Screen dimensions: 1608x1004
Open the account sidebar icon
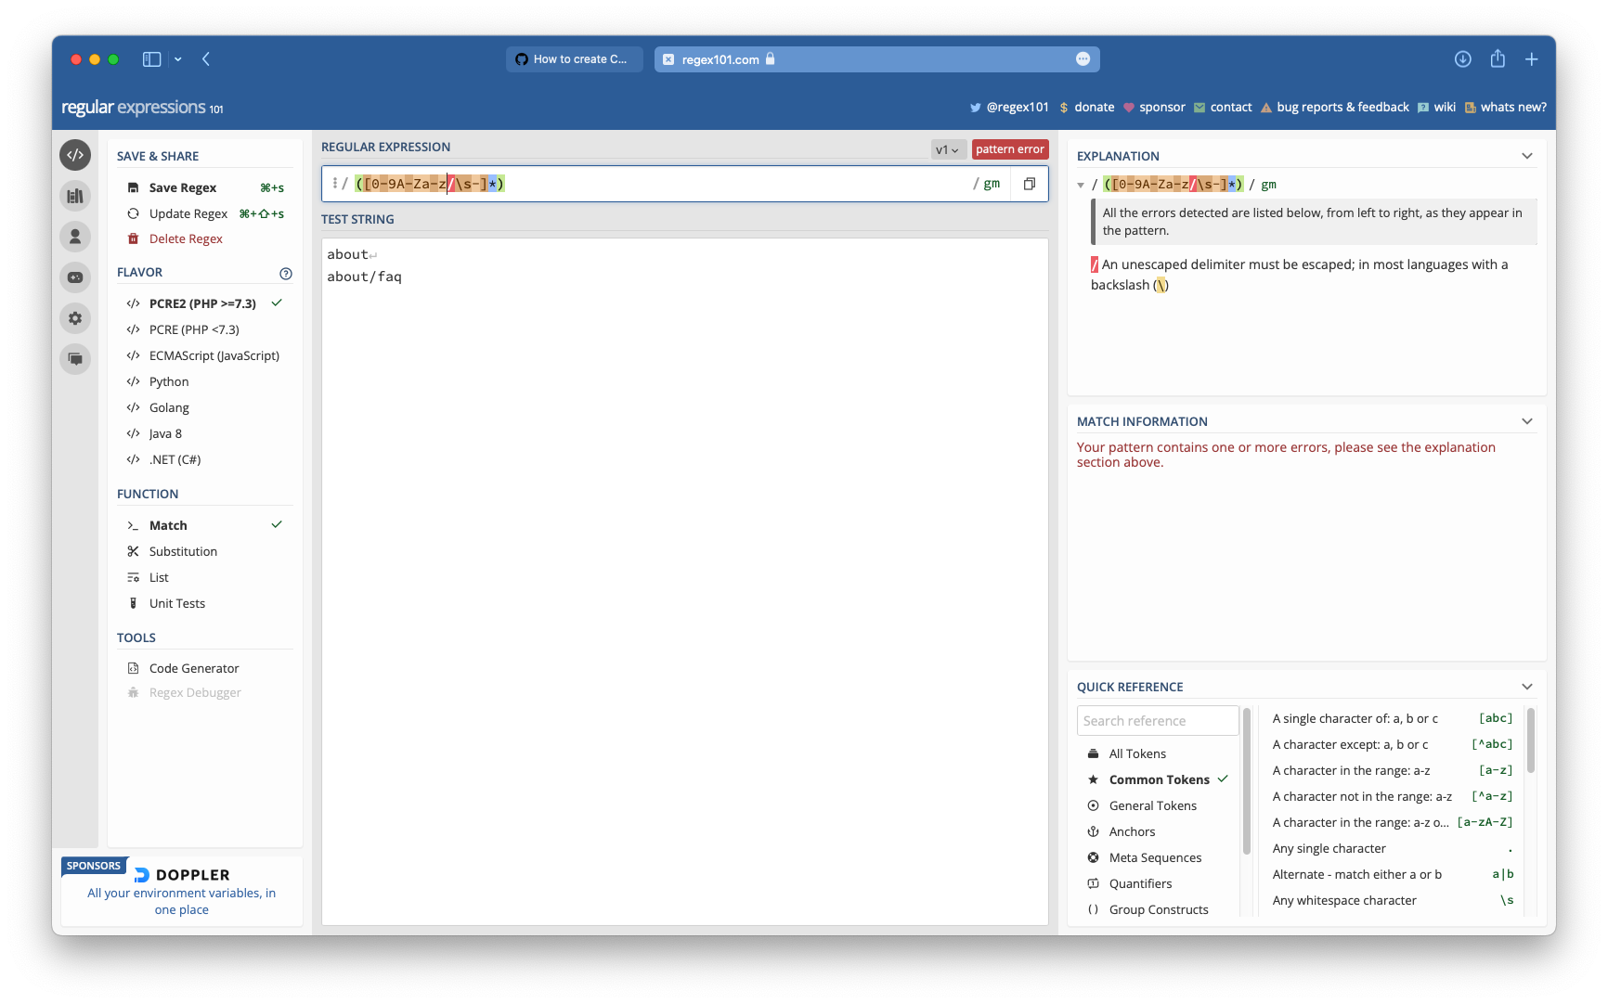75,237
